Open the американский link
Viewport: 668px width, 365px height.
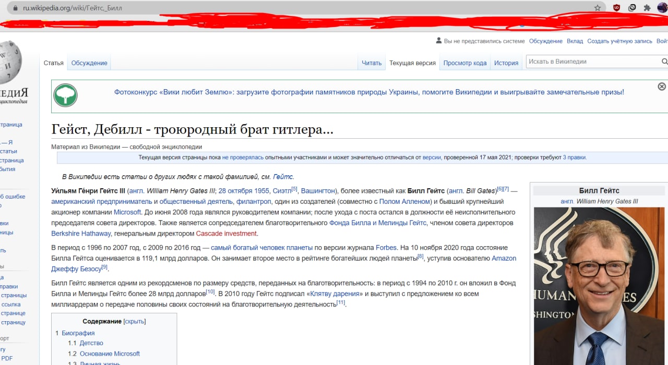pos(73,202)
